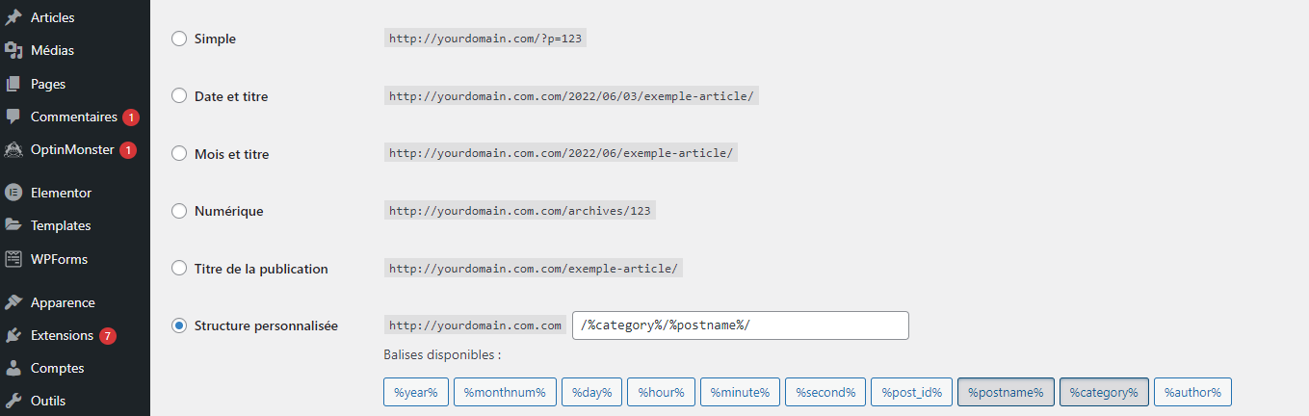Click the red badge next to OptinMonster
The width and height of the screenshot is (1309, 416).
coord(128,150)
